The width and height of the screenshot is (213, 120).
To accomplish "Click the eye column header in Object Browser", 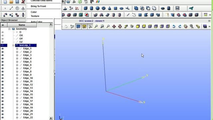I will coord(3,25).
